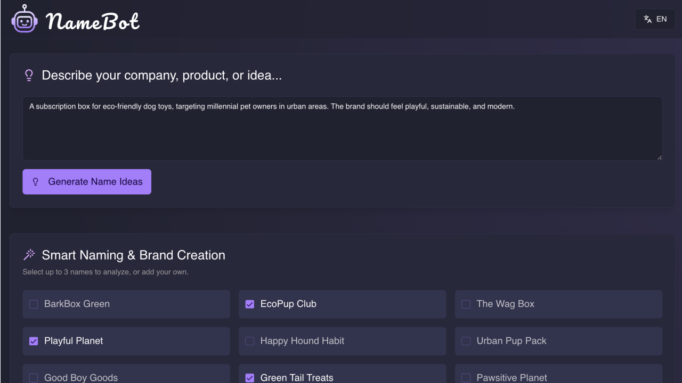The image size is (682, 383).
Task: Check the Pawsitive Planet checkbox
Action: pos(466,378)
